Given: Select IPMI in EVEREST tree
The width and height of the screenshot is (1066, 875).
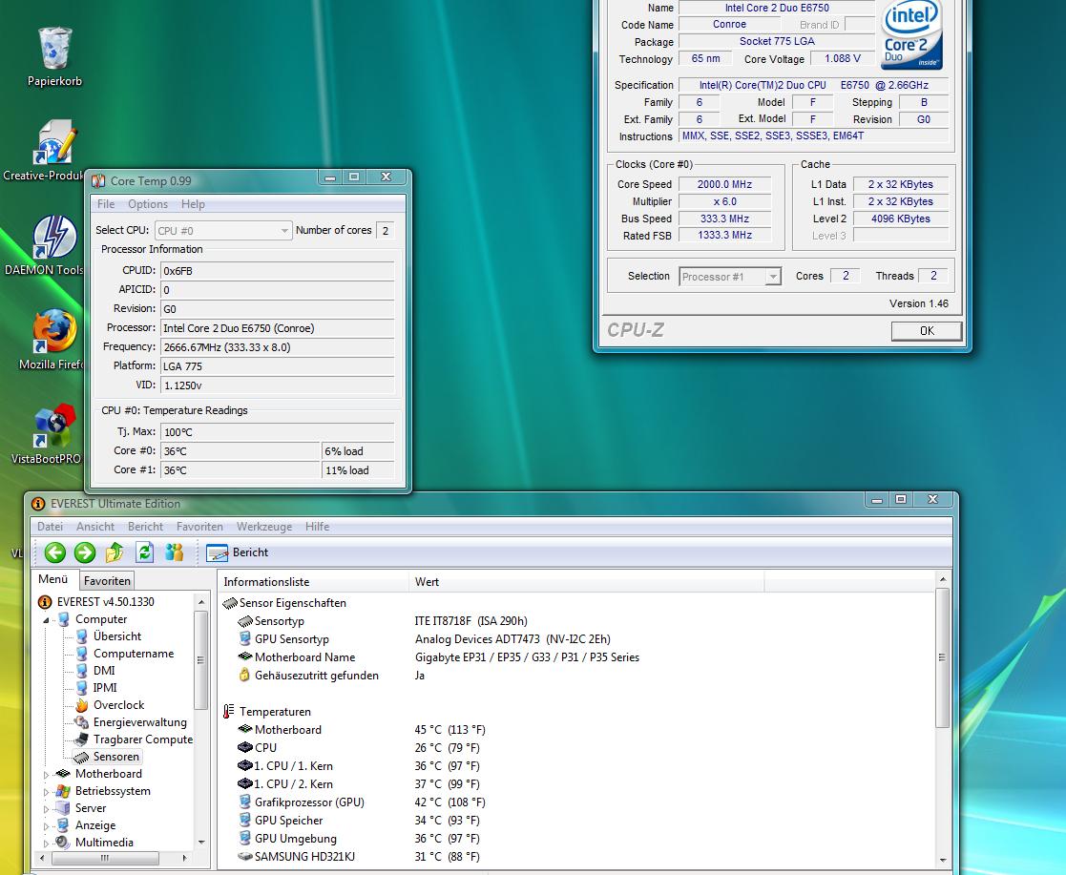Looking at the screenshot, I should (105, 687).
